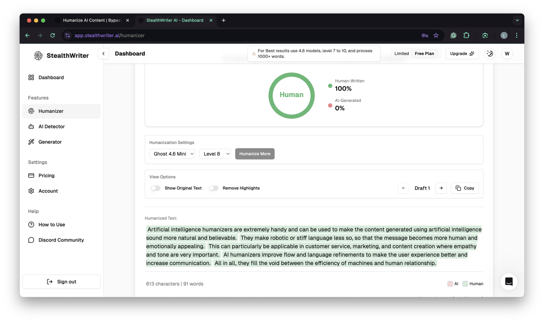Image resolution: width=544 pixels, height=323 pixels.
Task: Click the Humanize More button
Action: pyautogui.click(x=255, y=154)
